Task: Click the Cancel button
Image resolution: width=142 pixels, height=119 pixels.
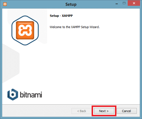Action: click(127, 111)
